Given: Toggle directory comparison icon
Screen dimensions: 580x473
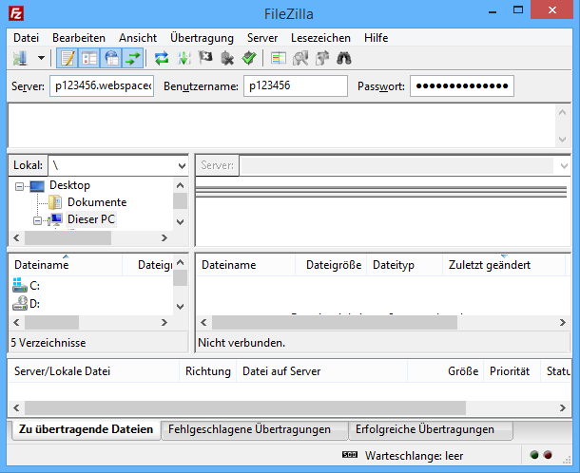Looking at the screenshot, I should coord(300,58).
